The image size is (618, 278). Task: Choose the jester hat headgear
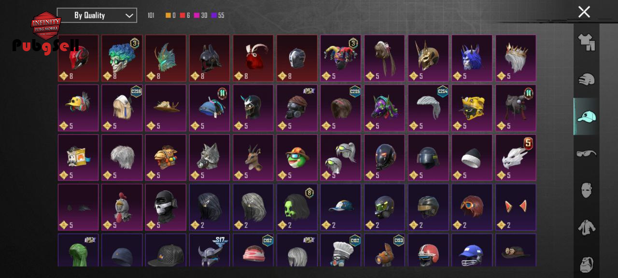(x=341, y=58)
